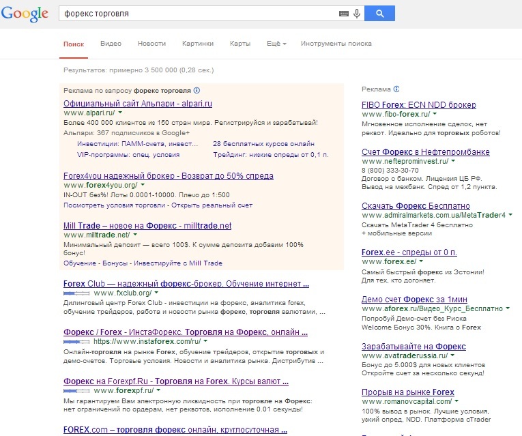The image size is (522, 436).
Task: Click Бонусы link under Mill Trade
Action: pyautogui.click(x=115, y=263)
